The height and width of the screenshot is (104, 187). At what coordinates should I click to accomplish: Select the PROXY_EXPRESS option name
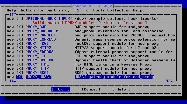coord(41,40)
